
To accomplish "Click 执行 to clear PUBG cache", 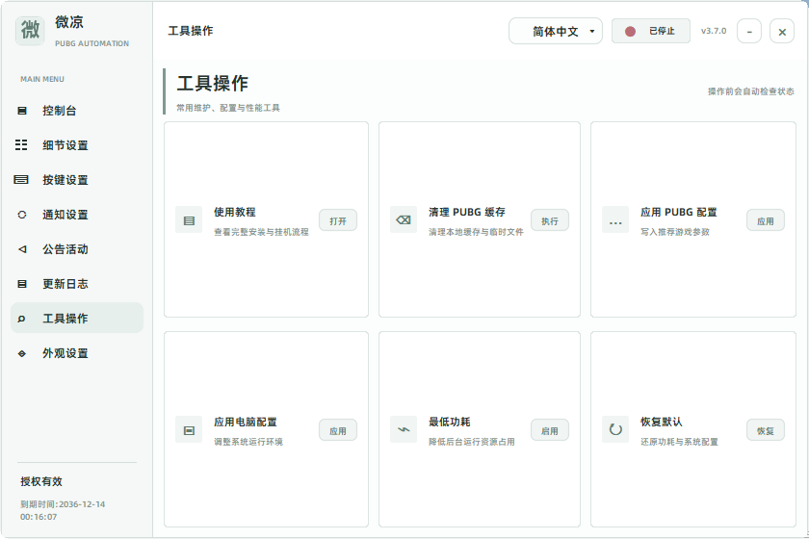I will [550, 220].
